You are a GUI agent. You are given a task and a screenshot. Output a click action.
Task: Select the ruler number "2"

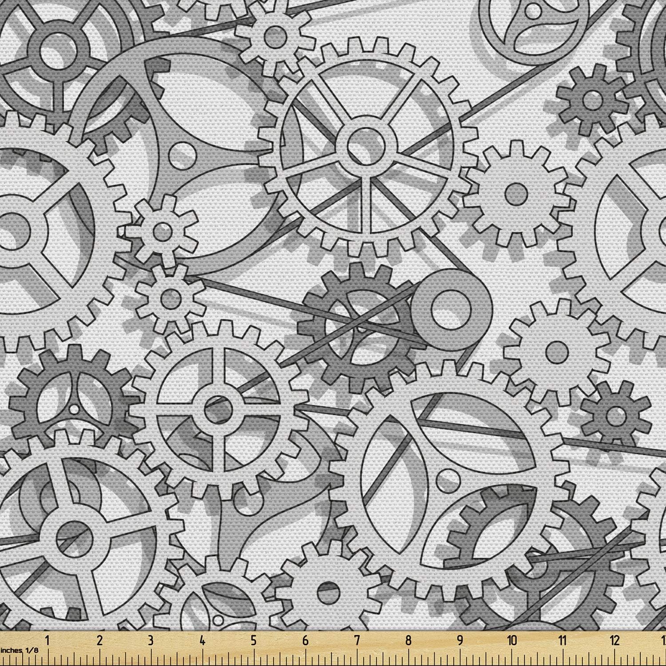(99, 641)
